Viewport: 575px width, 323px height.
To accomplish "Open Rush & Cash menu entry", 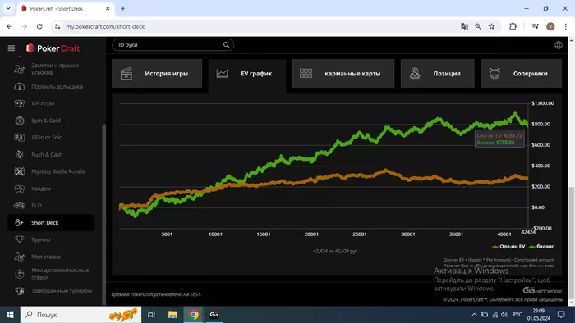I will [51, 154].
